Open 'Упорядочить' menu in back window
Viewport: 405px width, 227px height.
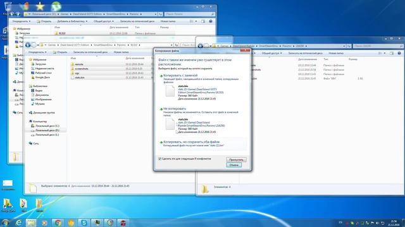pyautogui.click(x=22, y=21)
